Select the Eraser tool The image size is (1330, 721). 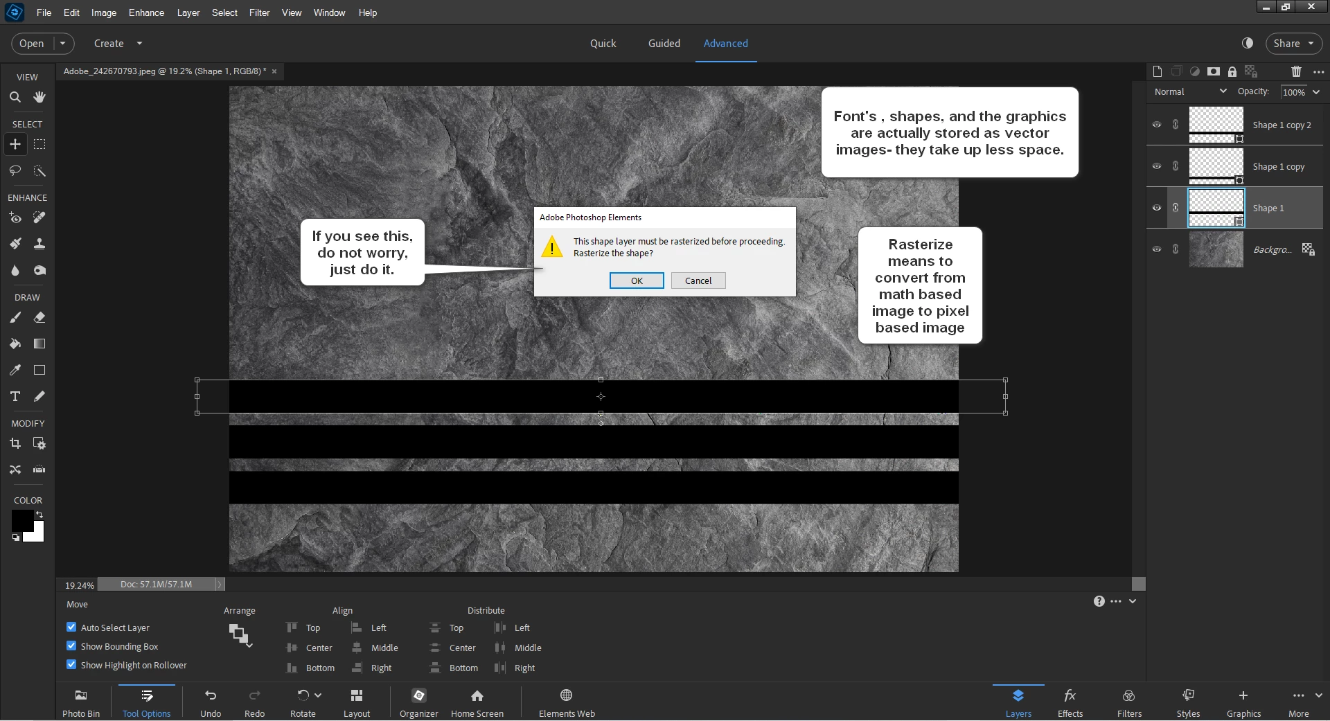click(39, 317)
